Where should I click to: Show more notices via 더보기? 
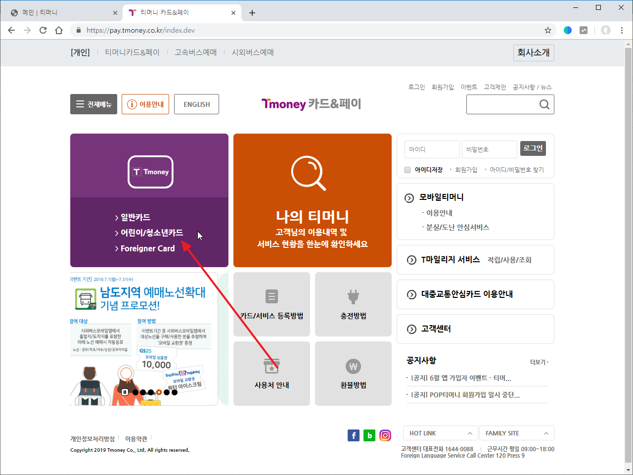pos(539,362)
